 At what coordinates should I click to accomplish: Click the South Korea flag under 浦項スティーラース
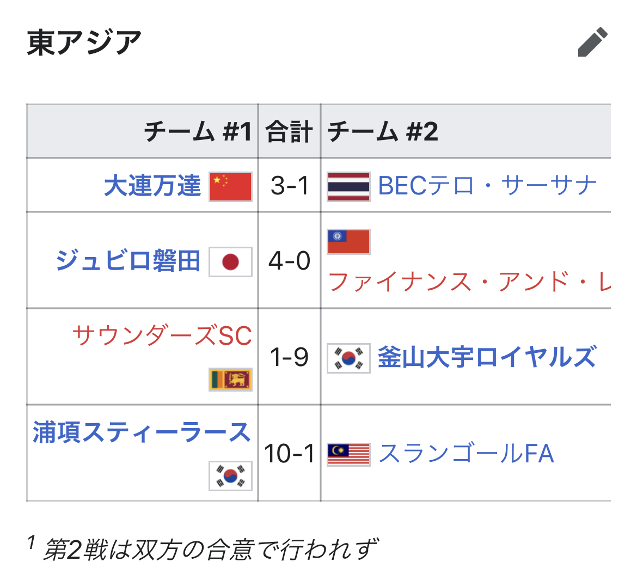pos(230,476)
